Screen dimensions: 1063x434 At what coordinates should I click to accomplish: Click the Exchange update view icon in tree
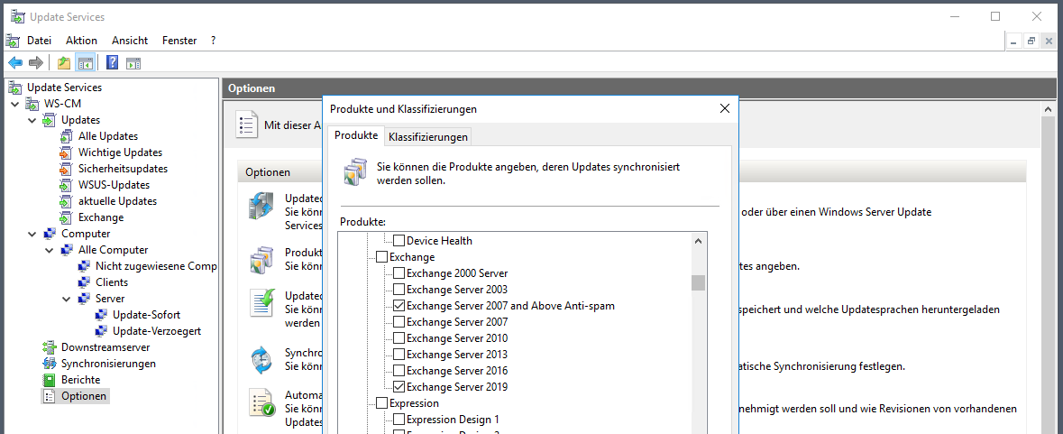pos(67,217)
